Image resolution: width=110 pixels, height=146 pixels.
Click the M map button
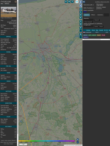point(81,24)
